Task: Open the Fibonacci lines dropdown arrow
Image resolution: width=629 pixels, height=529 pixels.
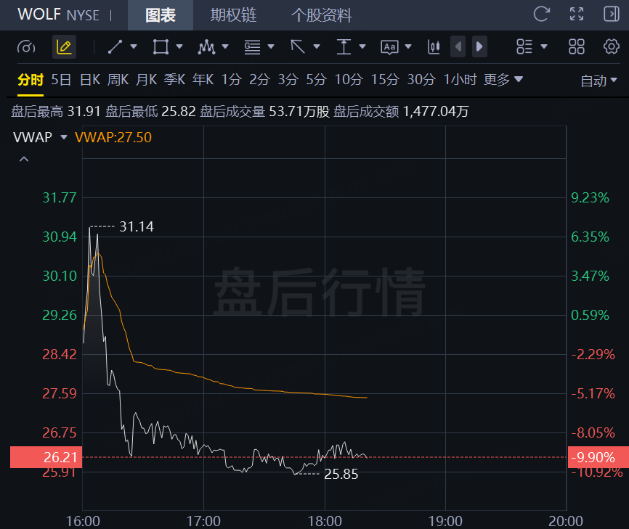Action: (271, 47)
